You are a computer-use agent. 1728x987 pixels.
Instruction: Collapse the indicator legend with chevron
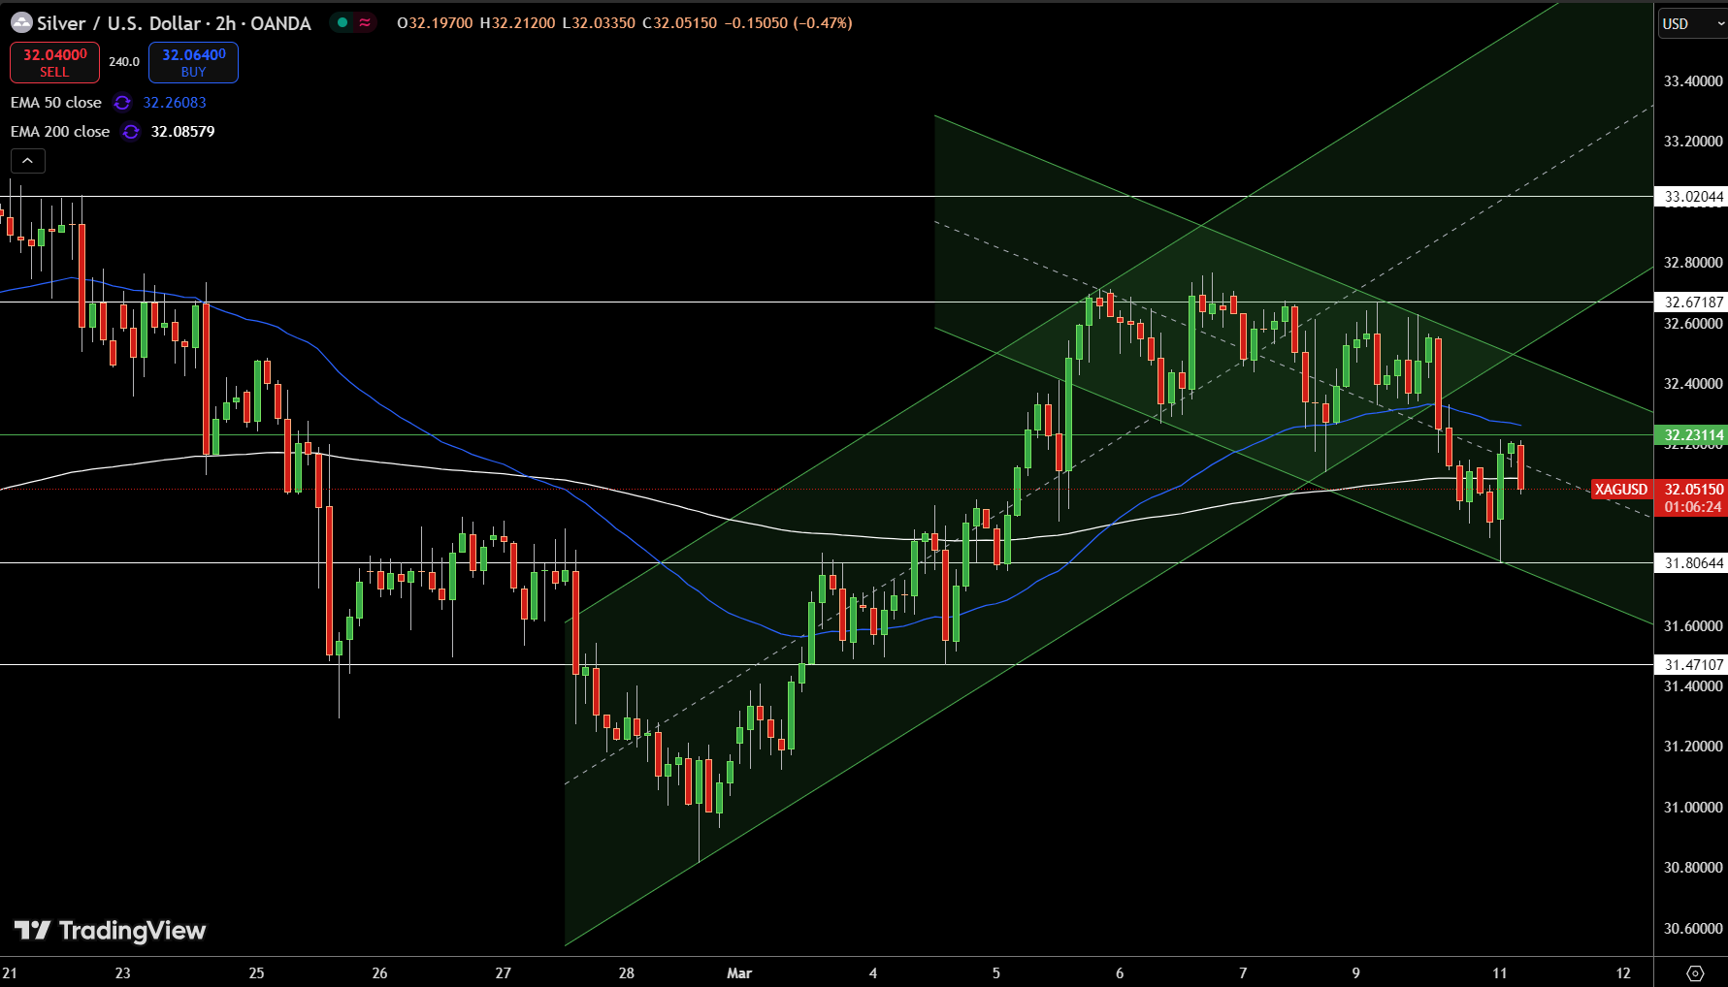coord(28,161)
